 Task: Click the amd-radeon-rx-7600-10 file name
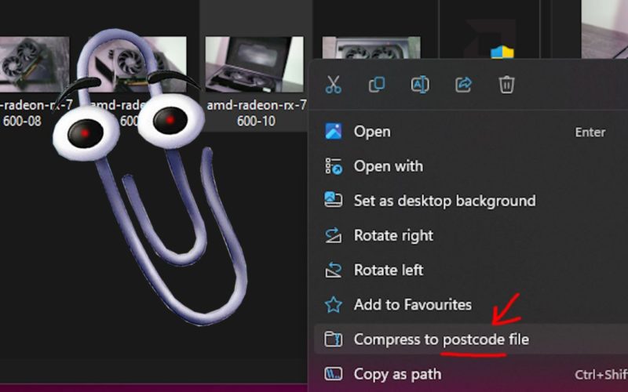coord(257,113)
